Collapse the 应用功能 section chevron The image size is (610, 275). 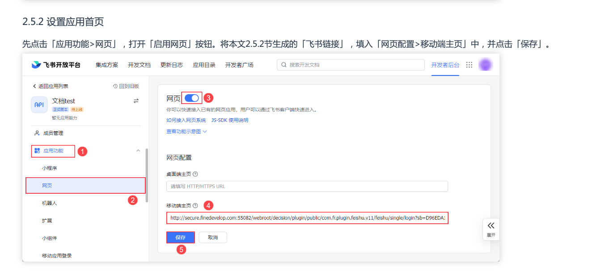point(138,151)
